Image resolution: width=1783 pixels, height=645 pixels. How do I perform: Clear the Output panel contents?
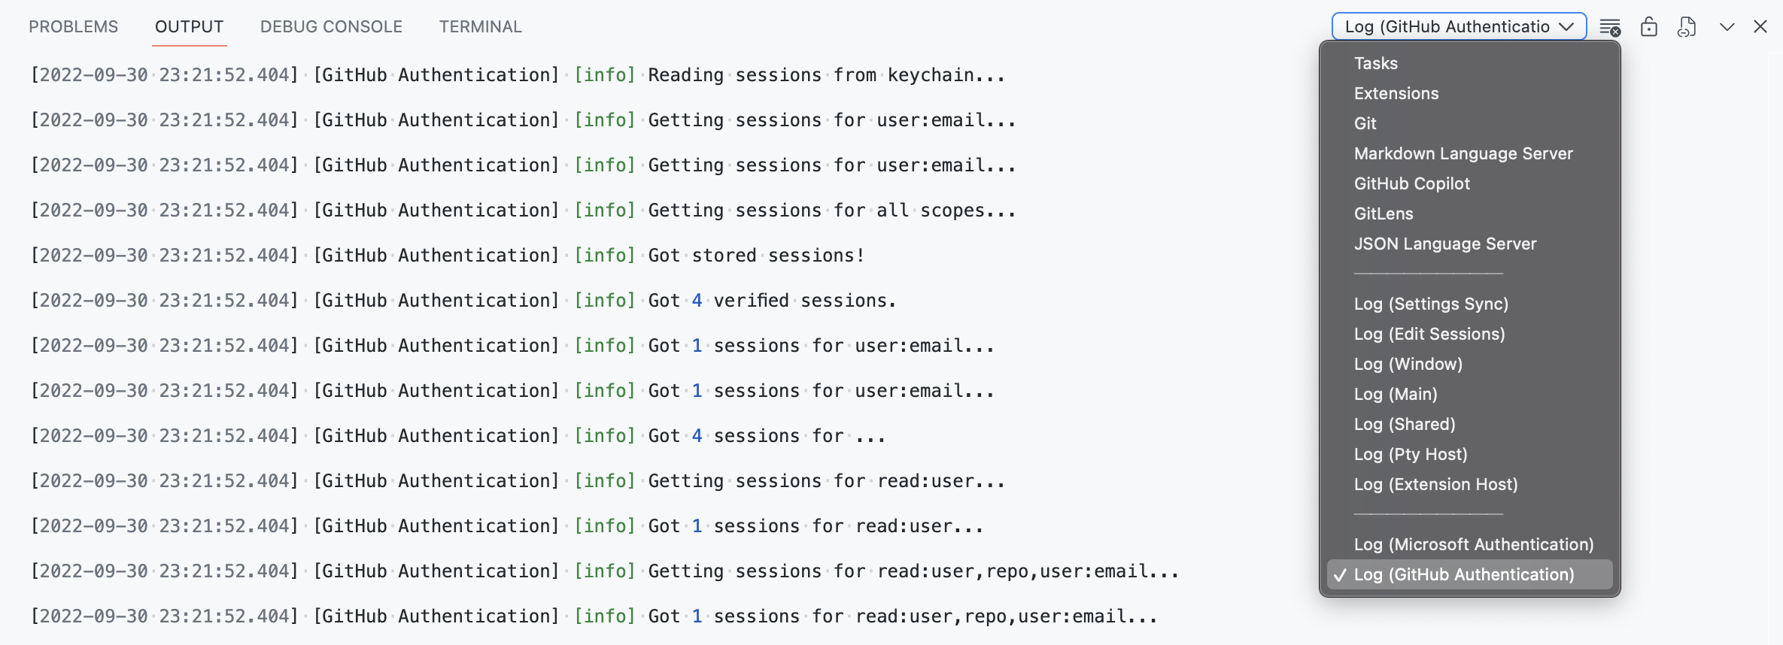pyautogui.click(x=1610, y=26)
